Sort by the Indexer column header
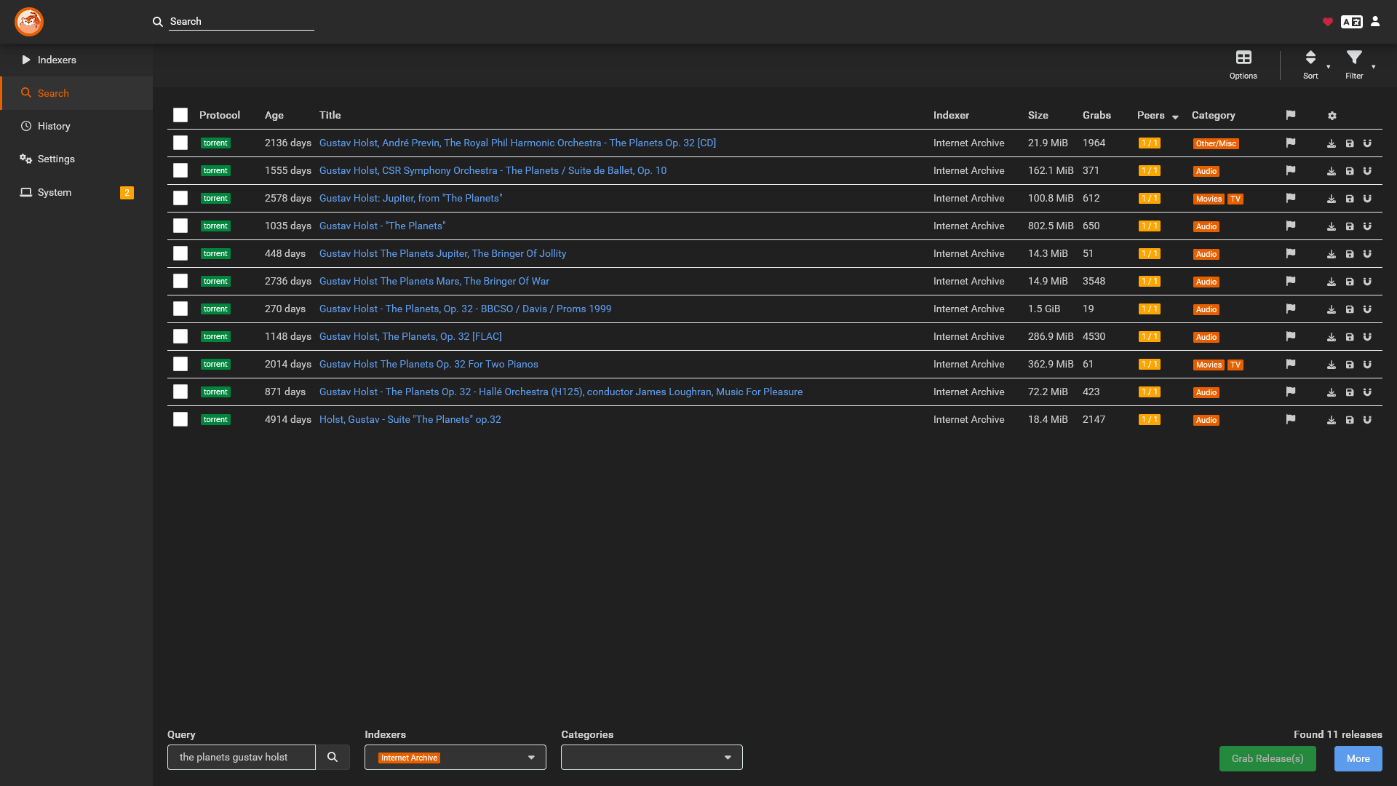Image resolution: width=1397 pixels, height=786 pixels. click(x=951, y=115)
